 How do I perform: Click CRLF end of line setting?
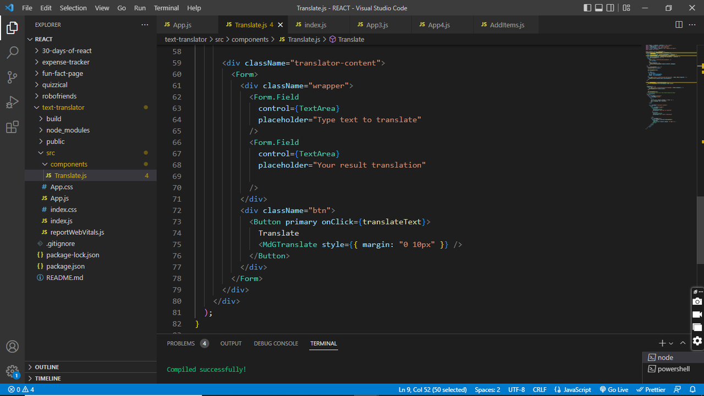(x=540, y=389)
